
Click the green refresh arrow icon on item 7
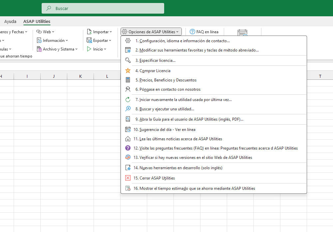click(128, 100)
